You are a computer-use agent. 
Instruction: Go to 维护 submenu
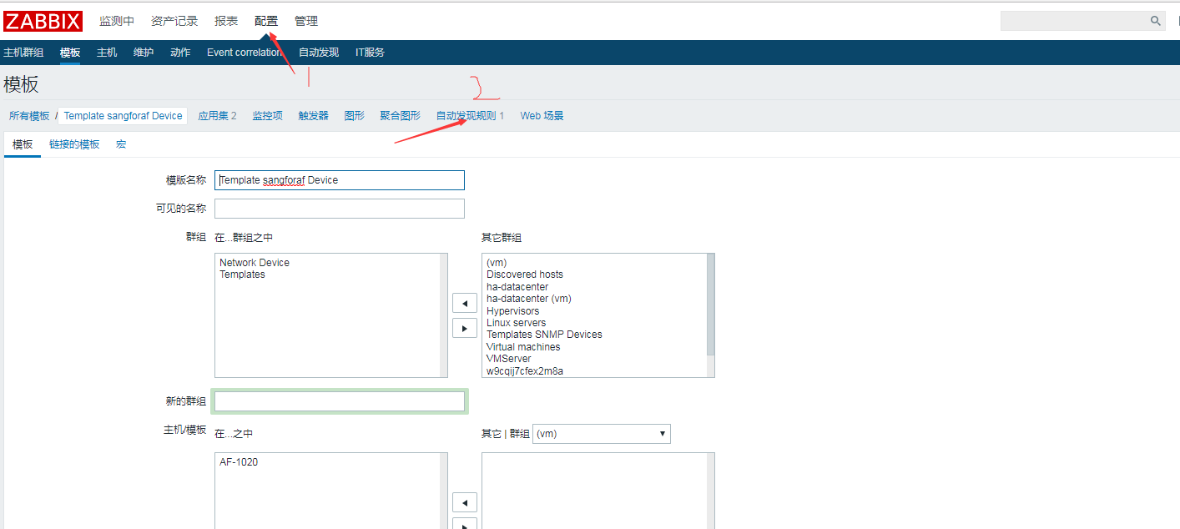(144, 53)
